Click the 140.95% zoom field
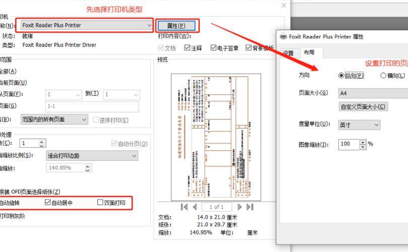Image resolution: width=408 pixels, height=252 pixels. (x=66, y=168)
